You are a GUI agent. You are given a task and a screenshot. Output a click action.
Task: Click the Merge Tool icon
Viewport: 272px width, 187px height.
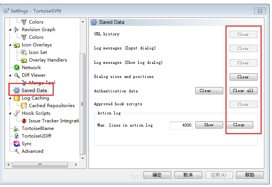click(x=24, y=82)
